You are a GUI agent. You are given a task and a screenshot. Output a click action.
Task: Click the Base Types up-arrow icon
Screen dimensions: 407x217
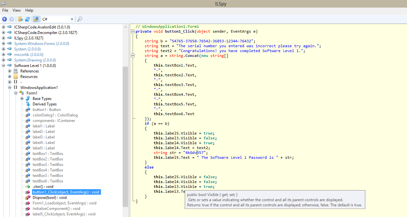[x=28, y=99]
